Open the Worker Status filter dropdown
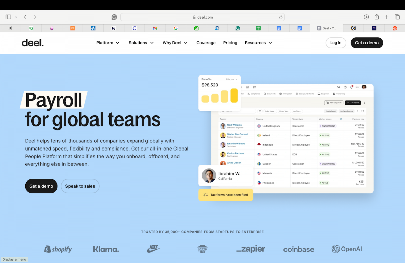This screenshot has height=263, width=405. point(270,111)
